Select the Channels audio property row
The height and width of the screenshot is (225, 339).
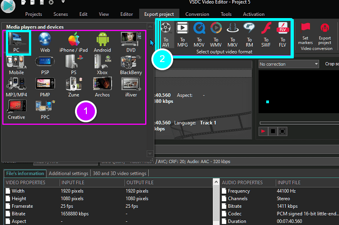click(279, 199)
